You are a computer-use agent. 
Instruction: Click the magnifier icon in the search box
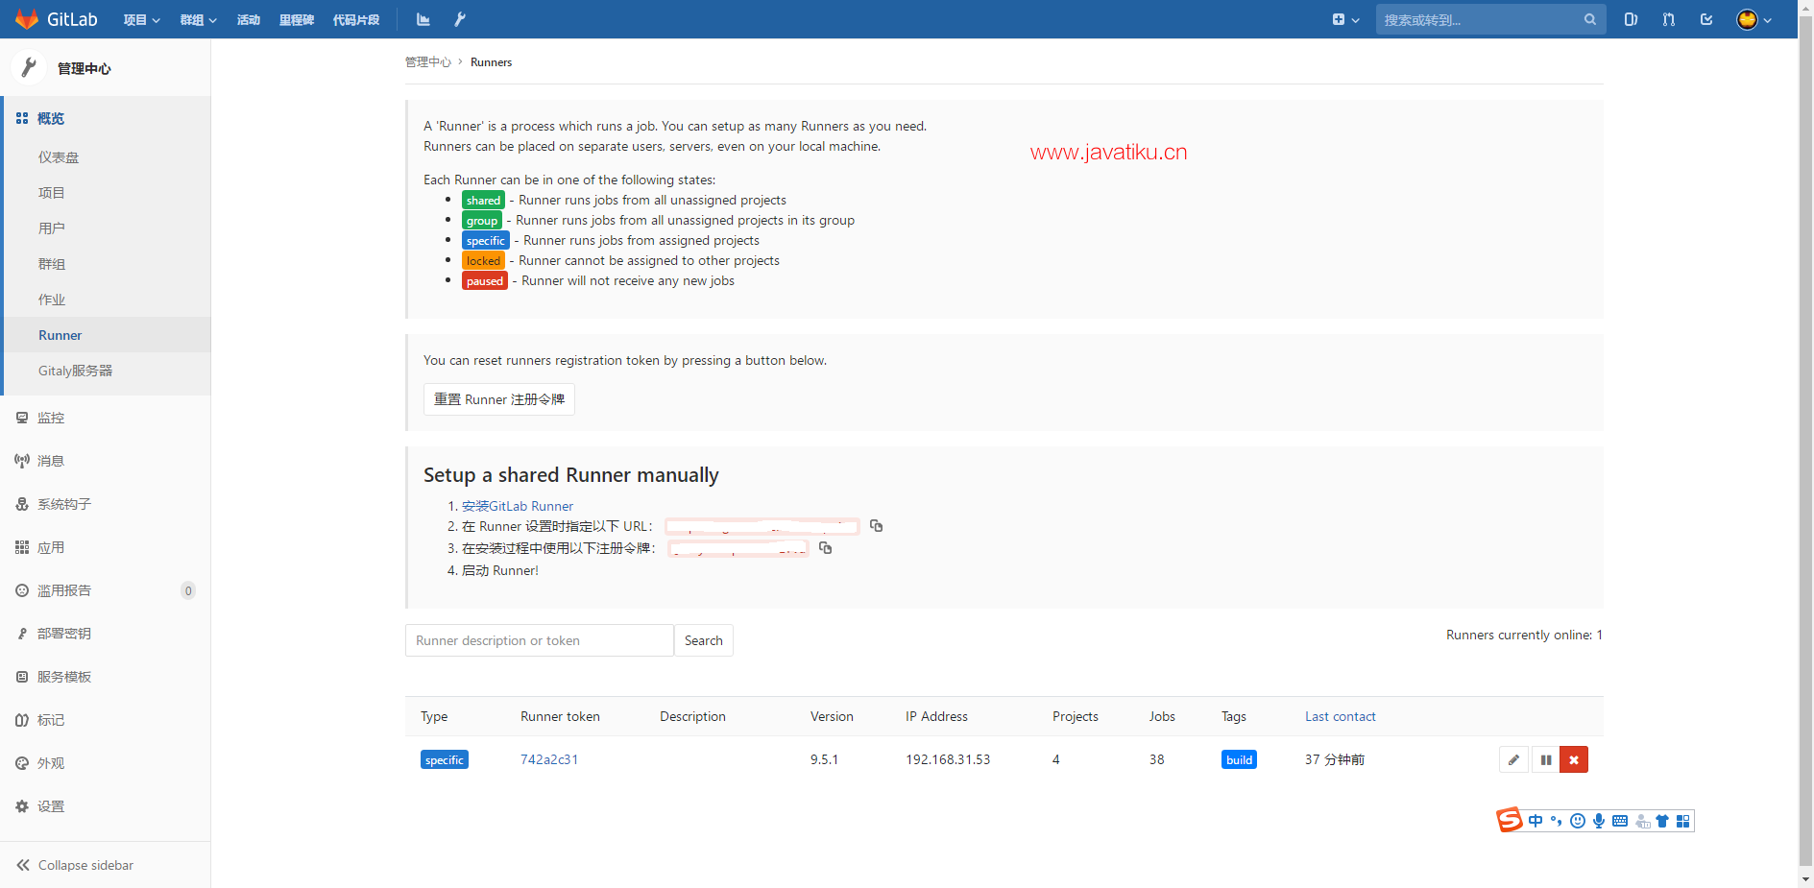click(1590, 19)
